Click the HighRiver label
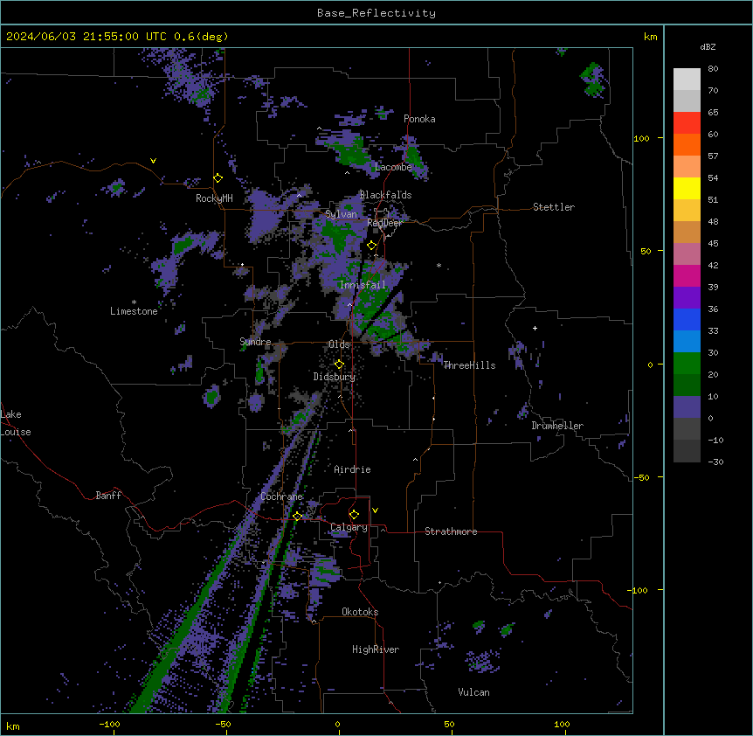 (x=376, y=649)
